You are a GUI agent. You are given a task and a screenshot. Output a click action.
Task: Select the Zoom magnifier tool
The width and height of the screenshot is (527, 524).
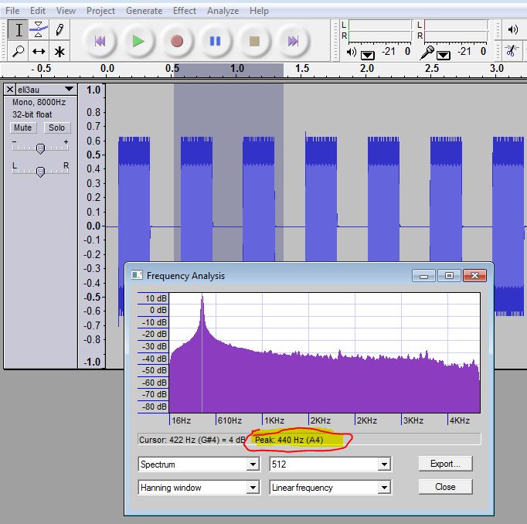pos(19,52)
